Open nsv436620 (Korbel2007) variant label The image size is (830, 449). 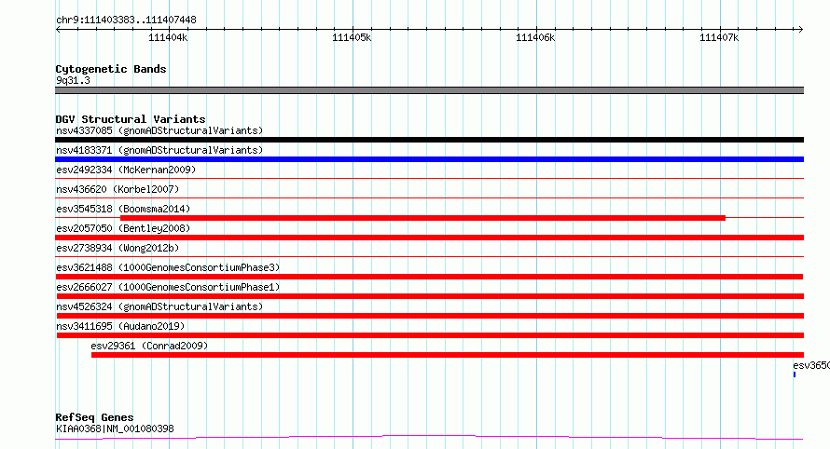click(118, 189)
